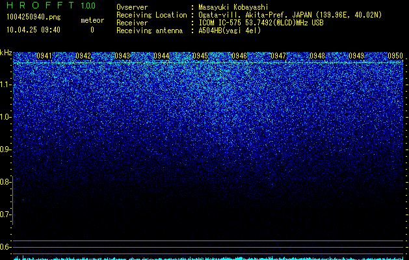Click the Receiving antenna label
This screenshot has height=260, width=409.
(x=150, y=31)
